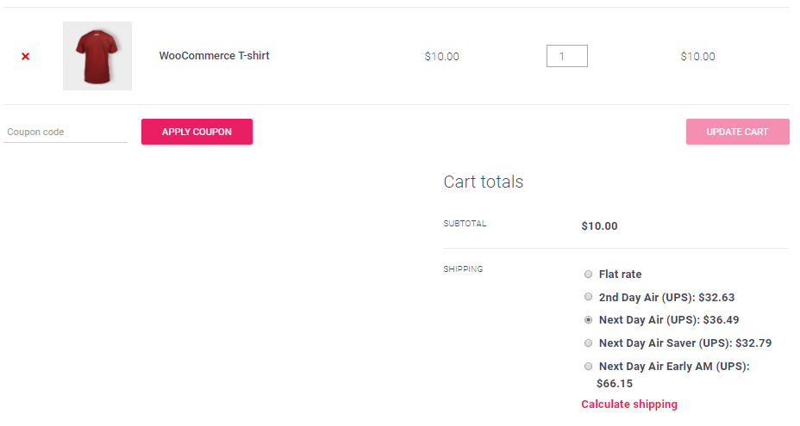
Task: Open the red T-shirt product thumbnail
Action: tap(97, 56)
